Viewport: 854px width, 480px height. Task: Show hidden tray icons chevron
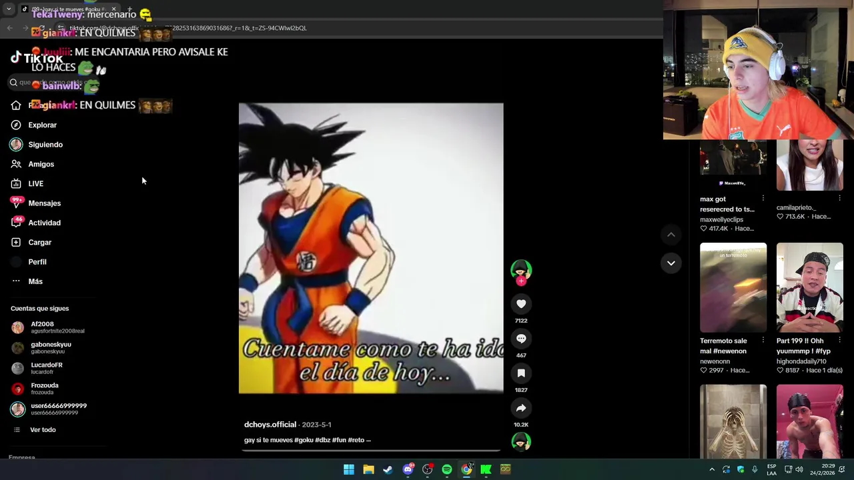[712, 469]
